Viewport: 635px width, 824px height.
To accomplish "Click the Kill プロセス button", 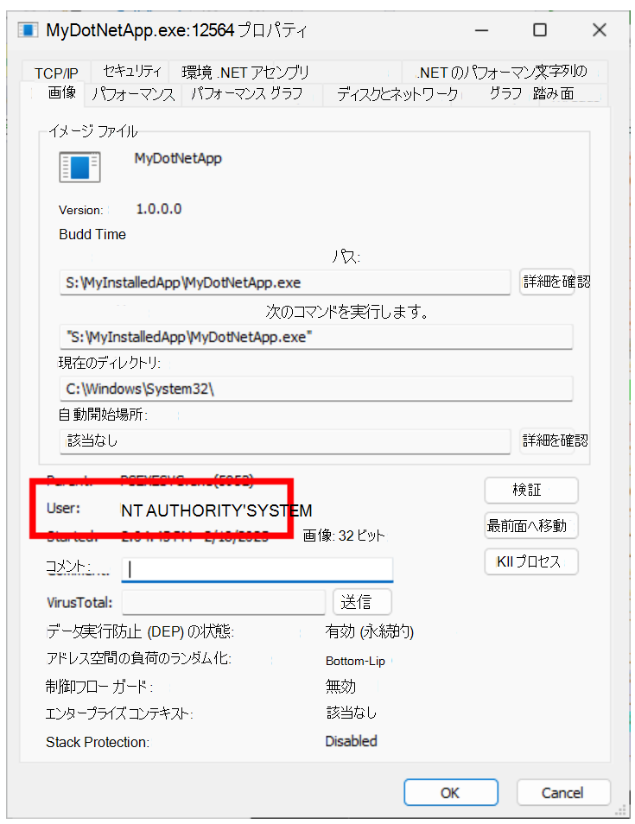I will (531, 561).
